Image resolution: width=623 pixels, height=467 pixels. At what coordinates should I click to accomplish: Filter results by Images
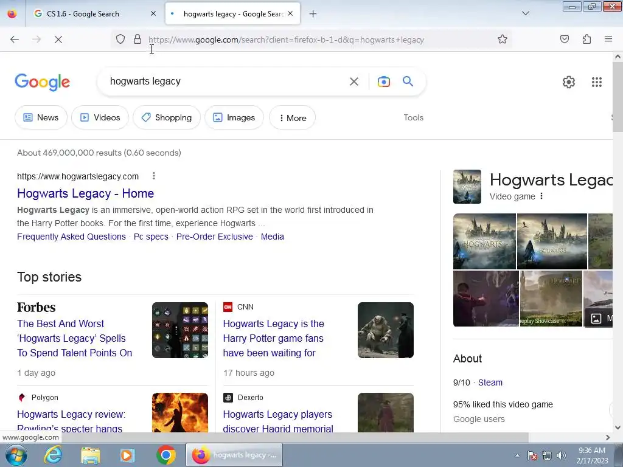click(234, 117)
